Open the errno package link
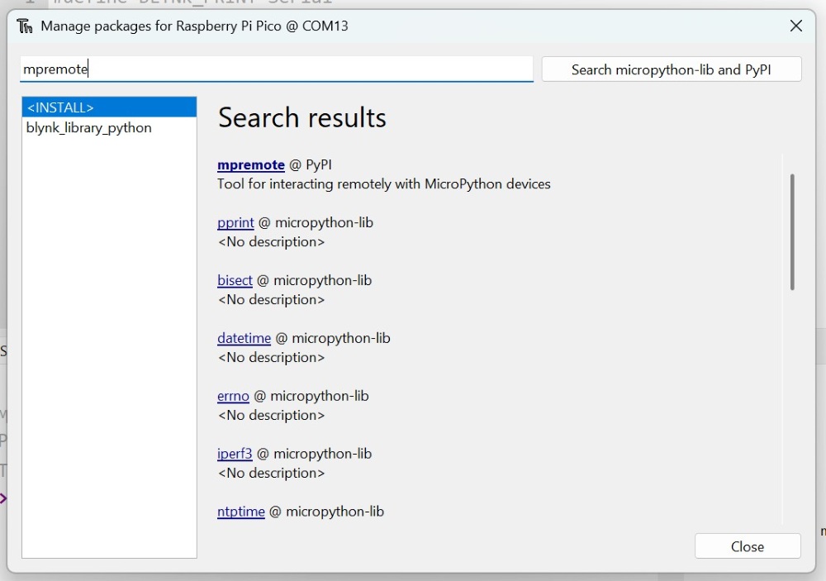The image size is (826, 581). (x=233, y=396)
